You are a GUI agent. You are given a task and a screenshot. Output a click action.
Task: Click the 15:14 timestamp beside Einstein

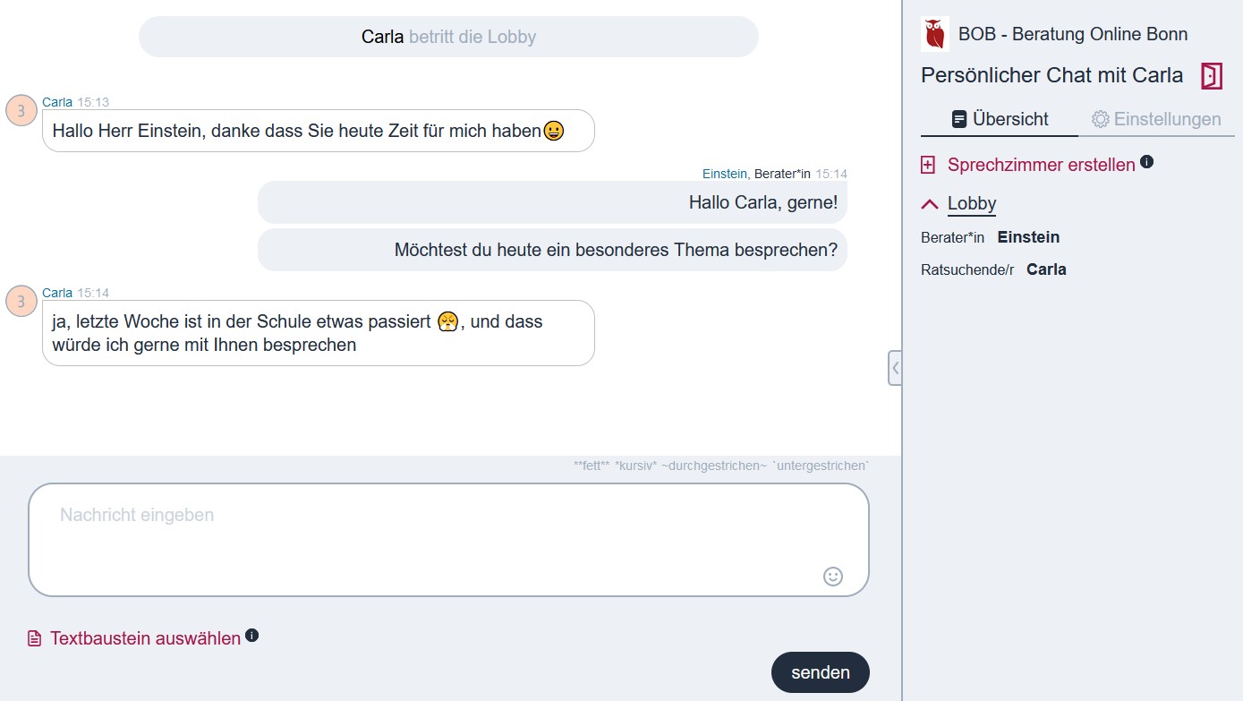pos(831,174)
